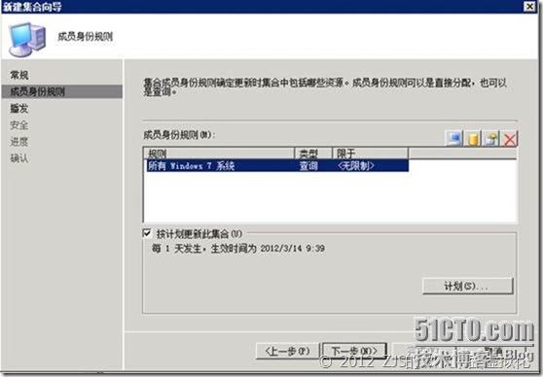Select the 播发 wizard step
The width and height of the screenshot is (543, 377).
pyautogui.click(x=19, y=108)
